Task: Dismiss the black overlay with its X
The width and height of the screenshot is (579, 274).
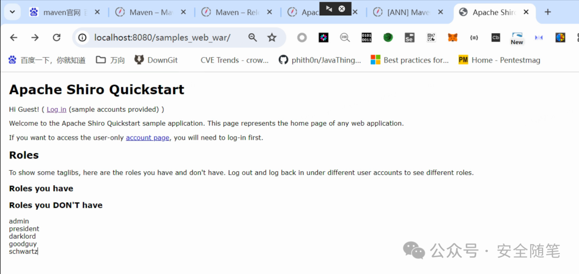Action: click(342, 9)
